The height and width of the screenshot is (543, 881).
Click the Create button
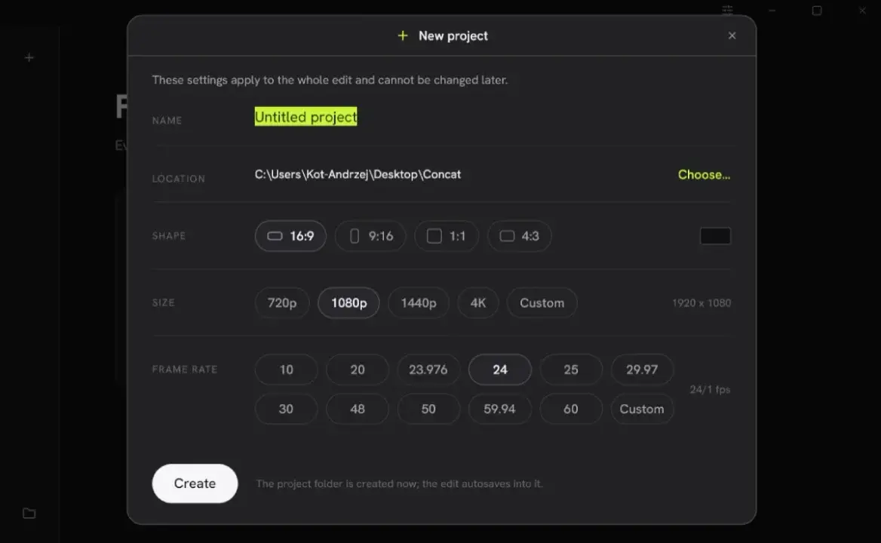coord(195,483)
